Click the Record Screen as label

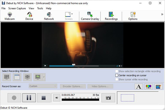click(x=11, y=86)
